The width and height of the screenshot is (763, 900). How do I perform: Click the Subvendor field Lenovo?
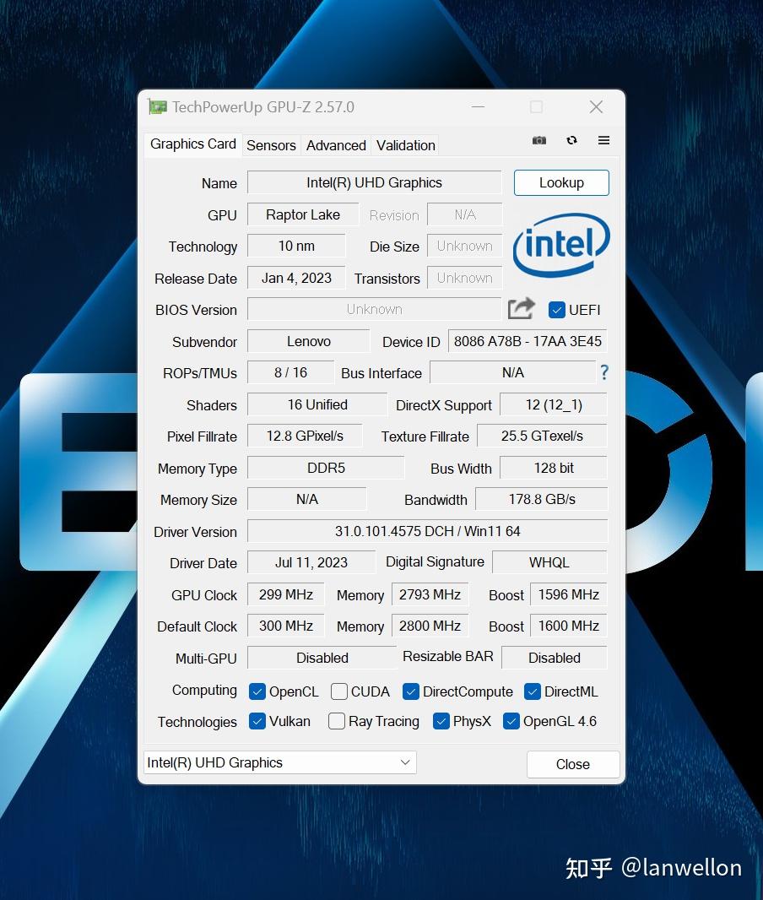click(x=309, y=342)
